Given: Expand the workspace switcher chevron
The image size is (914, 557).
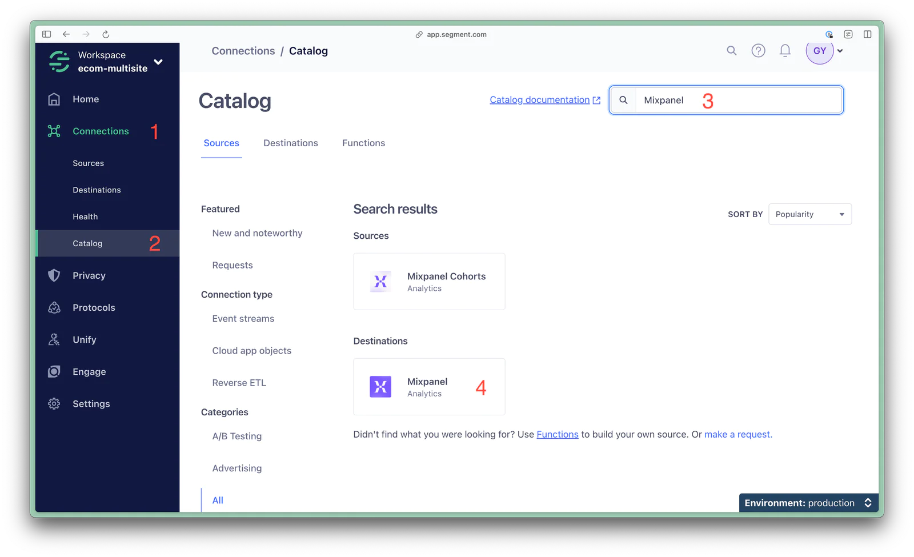Looking at the screenshot, I should [x=158, y=62].
